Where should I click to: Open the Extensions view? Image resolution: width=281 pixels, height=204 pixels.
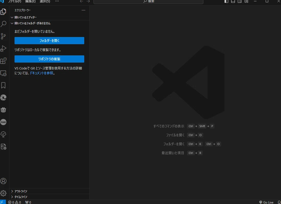[x=3, y=61]
